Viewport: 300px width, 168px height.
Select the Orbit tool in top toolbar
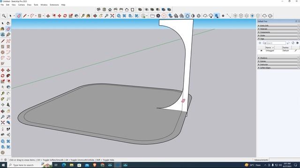pos(95,16)
